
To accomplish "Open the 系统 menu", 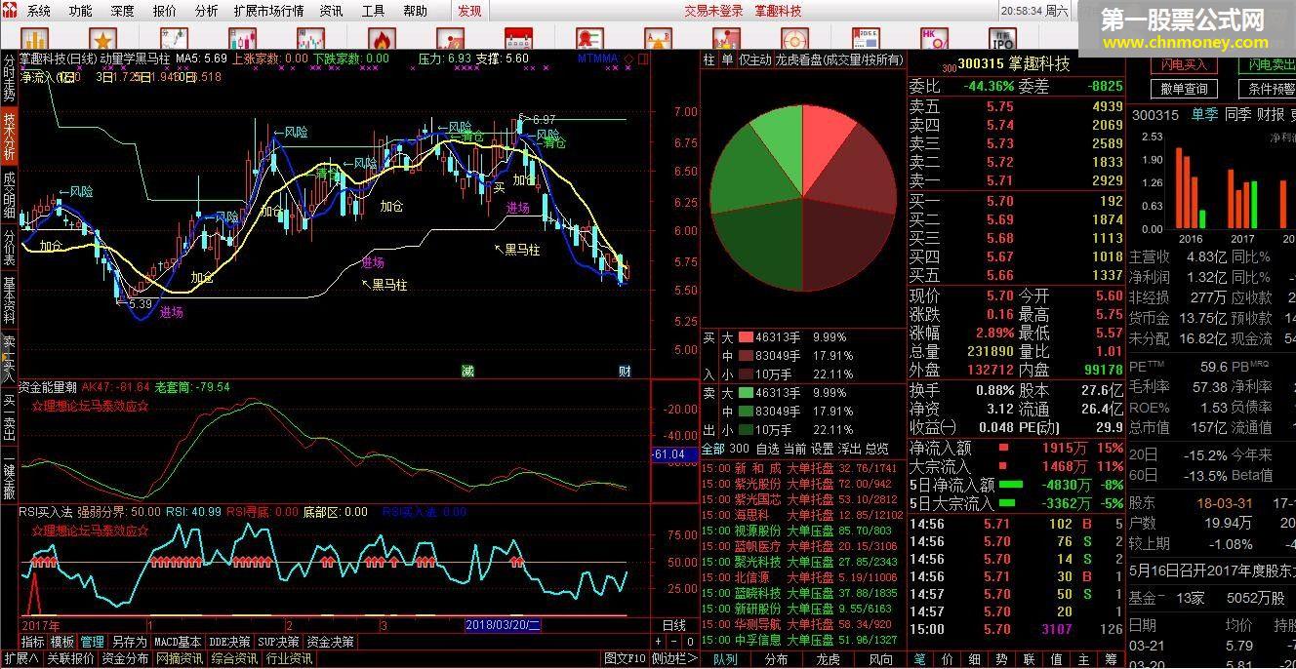I will click(39, 11).
